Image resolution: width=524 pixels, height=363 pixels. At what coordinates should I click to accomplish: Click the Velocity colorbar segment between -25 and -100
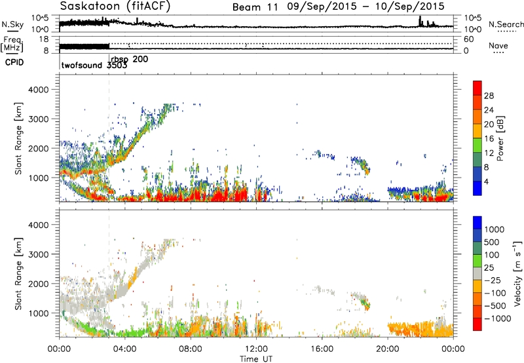[x=477, y=286]
